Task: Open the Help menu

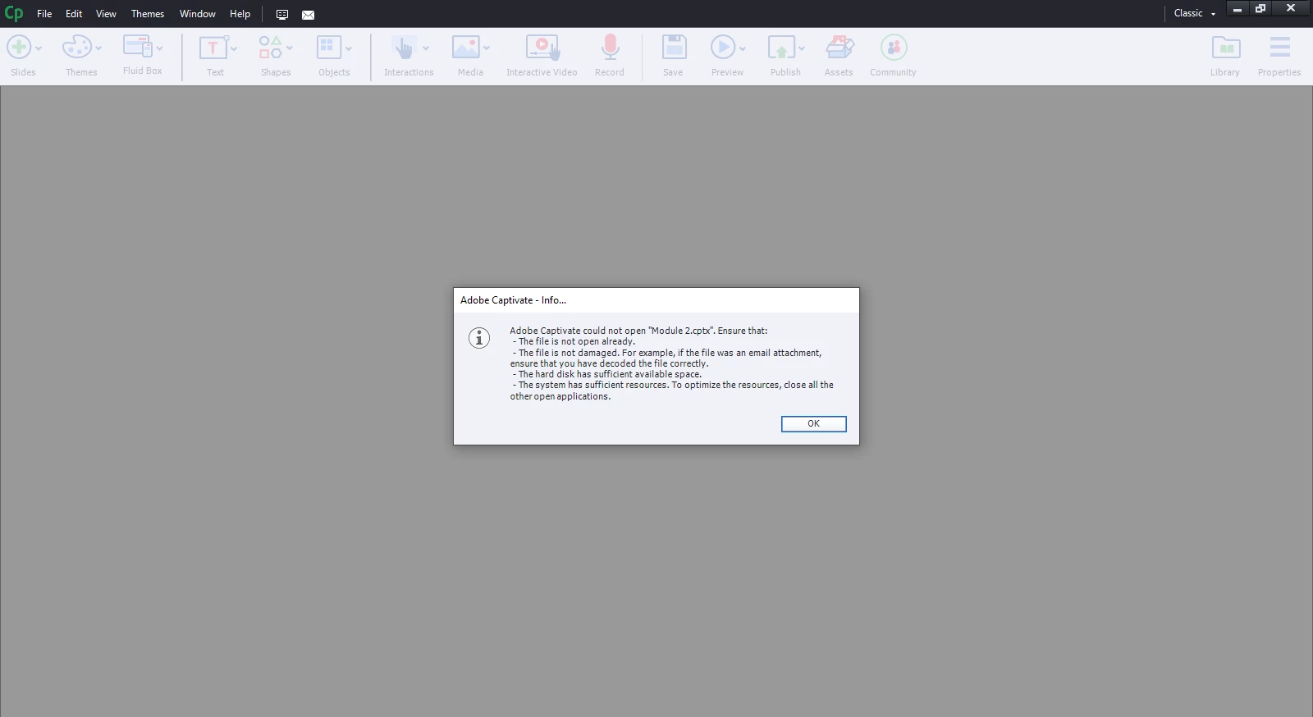Action: tap(240, 14)
